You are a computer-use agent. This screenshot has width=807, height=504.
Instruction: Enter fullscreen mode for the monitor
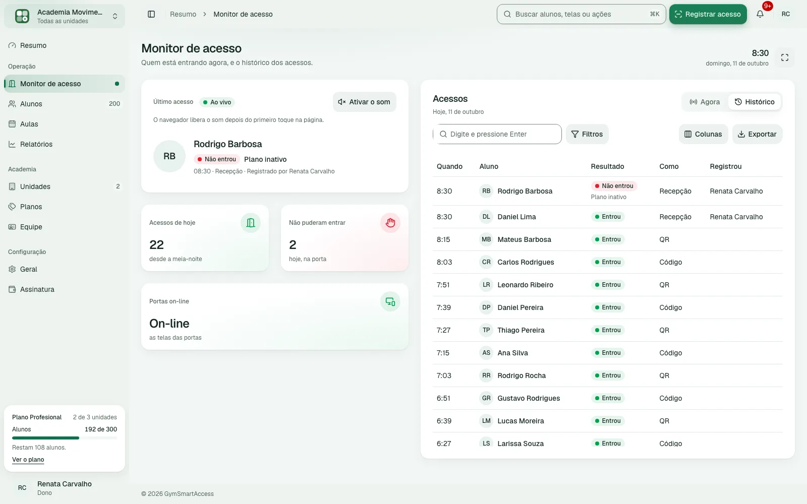click(x=785, y=57)
